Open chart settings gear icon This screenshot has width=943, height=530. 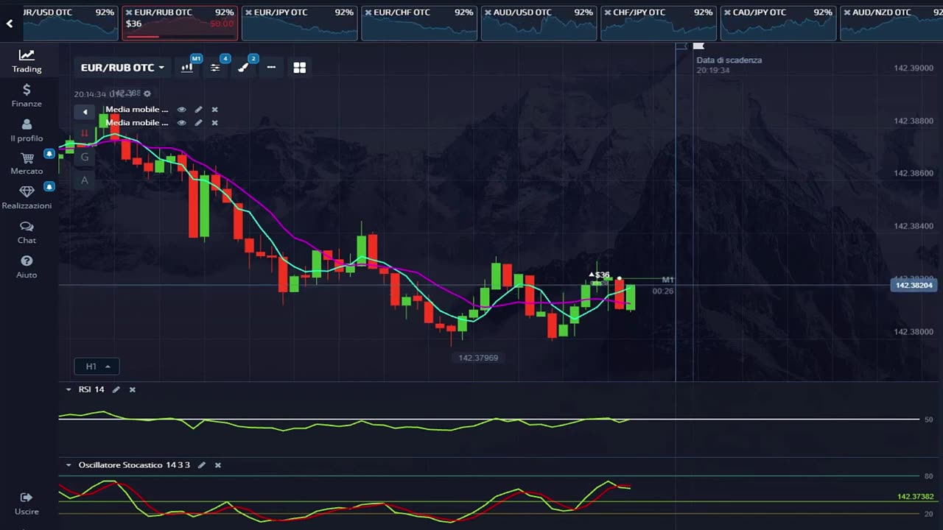(147, 94)
